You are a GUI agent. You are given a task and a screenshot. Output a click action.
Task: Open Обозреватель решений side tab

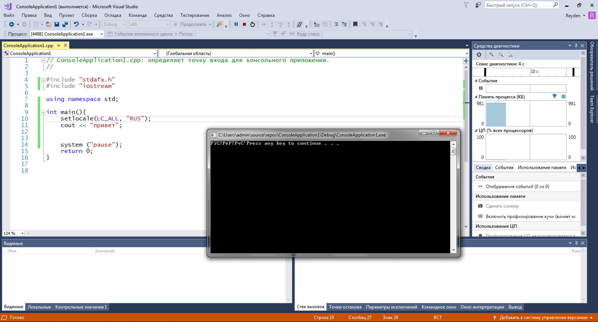[592, 66]
